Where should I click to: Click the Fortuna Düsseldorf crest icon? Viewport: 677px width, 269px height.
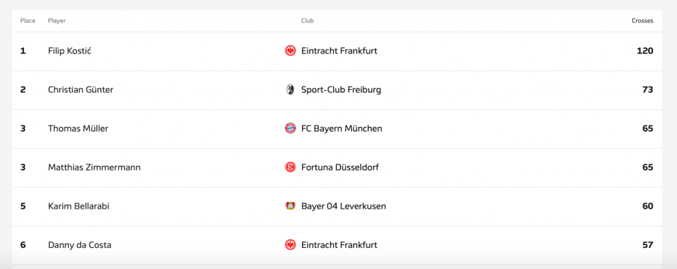pos(290,167)
